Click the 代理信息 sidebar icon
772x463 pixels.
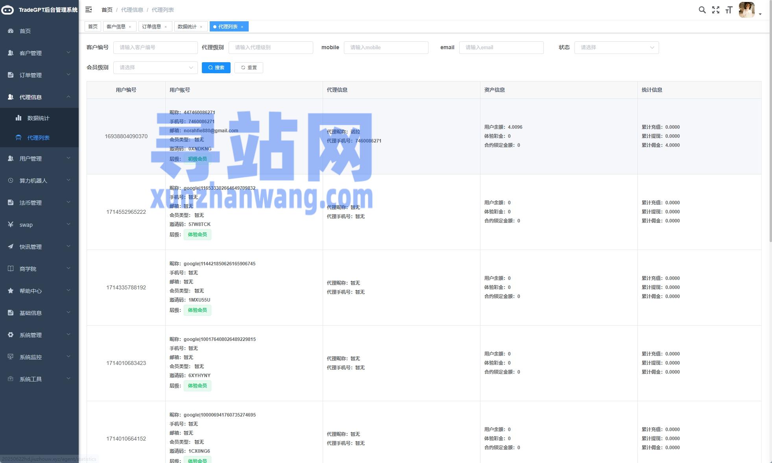11,97
